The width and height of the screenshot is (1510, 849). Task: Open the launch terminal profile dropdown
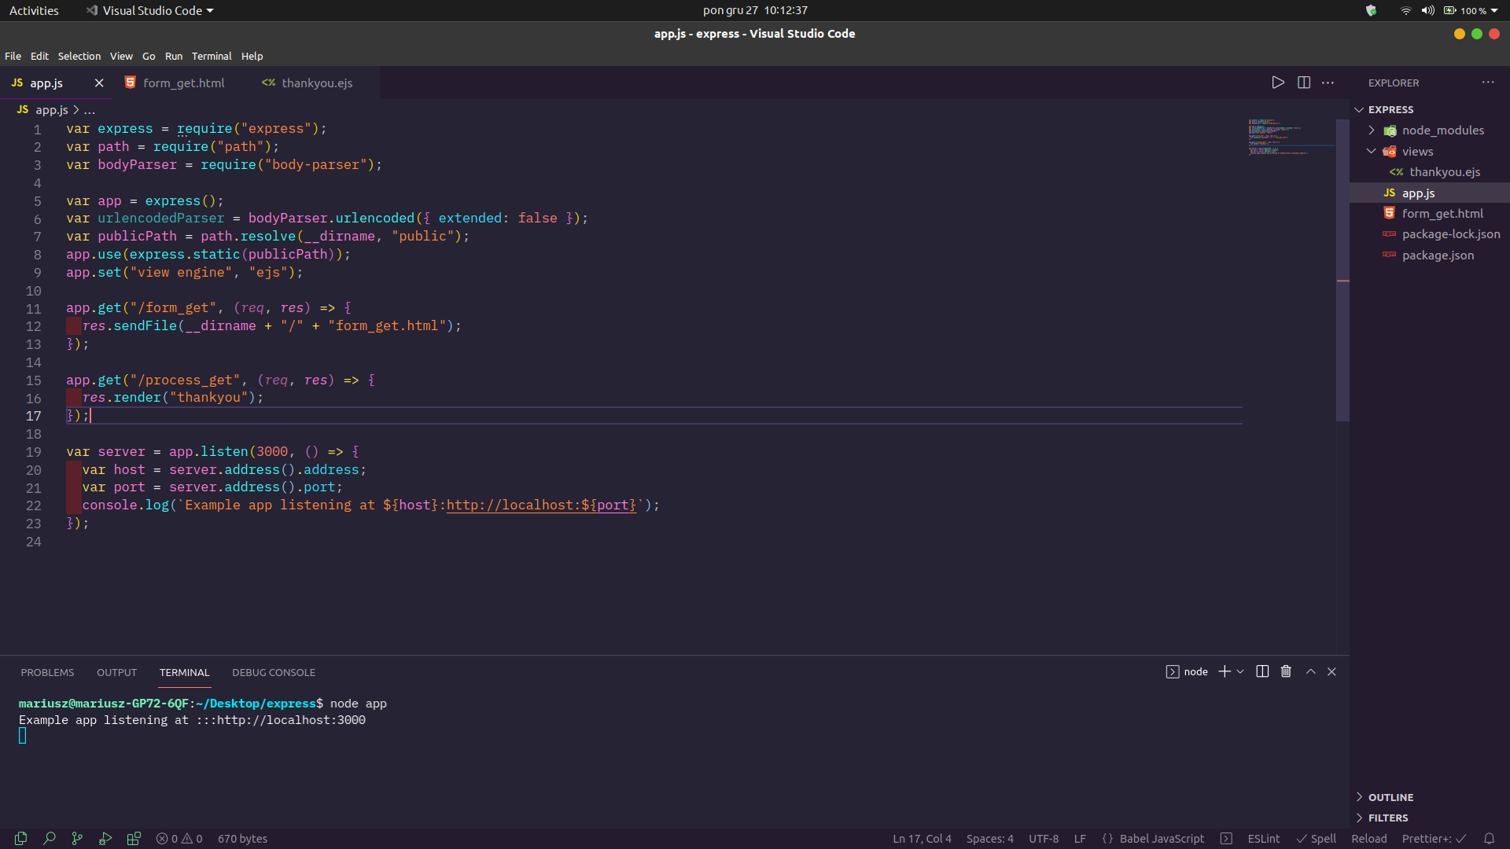click(x=1240, y=671)
